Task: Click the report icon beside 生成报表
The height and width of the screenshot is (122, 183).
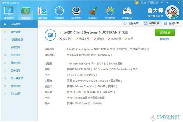Action: click(165, 23)
